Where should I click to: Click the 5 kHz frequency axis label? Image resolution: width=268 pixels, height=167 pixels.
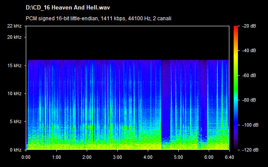[x=16, y=122]
